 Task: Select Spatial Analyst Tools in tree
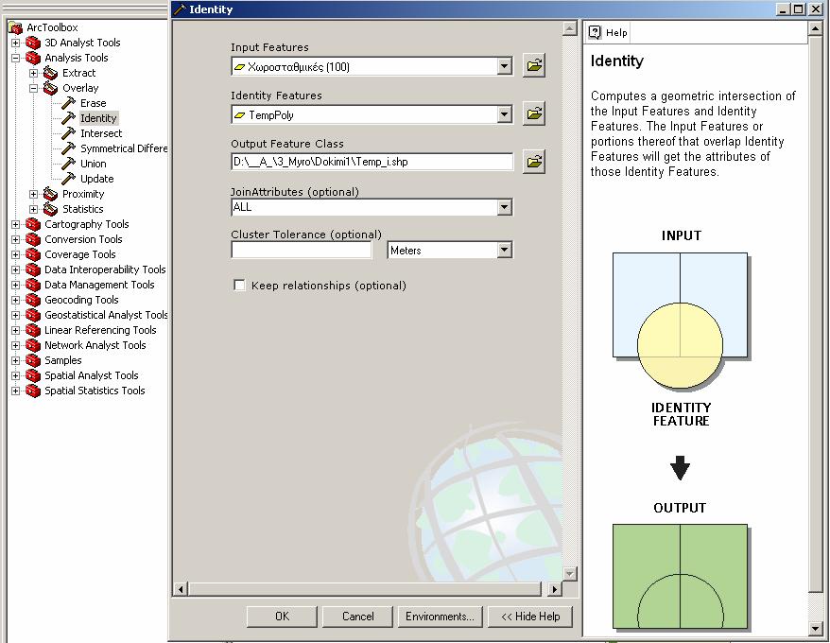coord(92,375)
